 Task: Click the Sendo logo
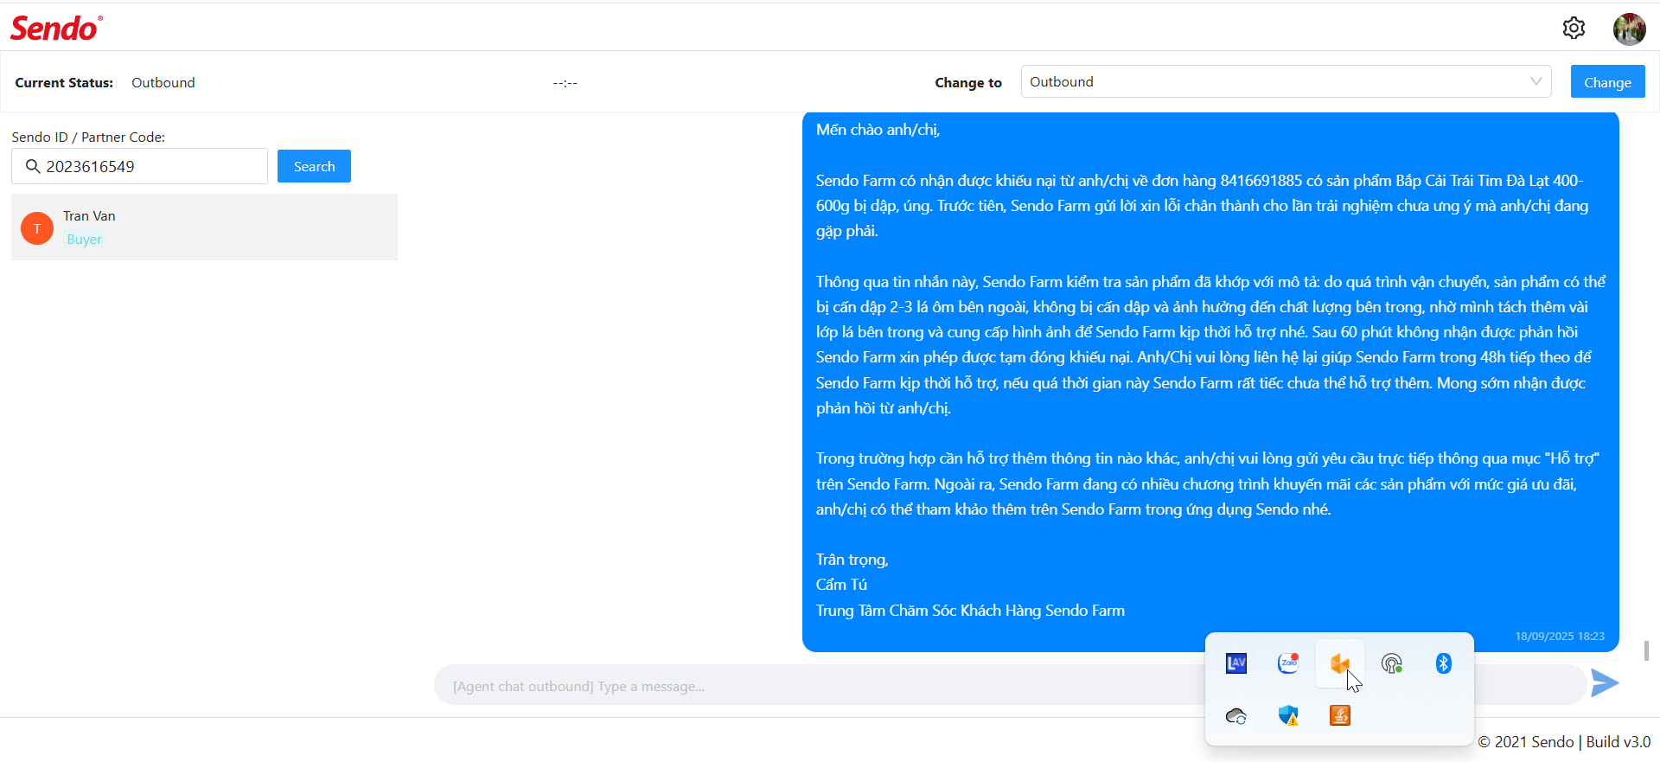tap(56, 29)
